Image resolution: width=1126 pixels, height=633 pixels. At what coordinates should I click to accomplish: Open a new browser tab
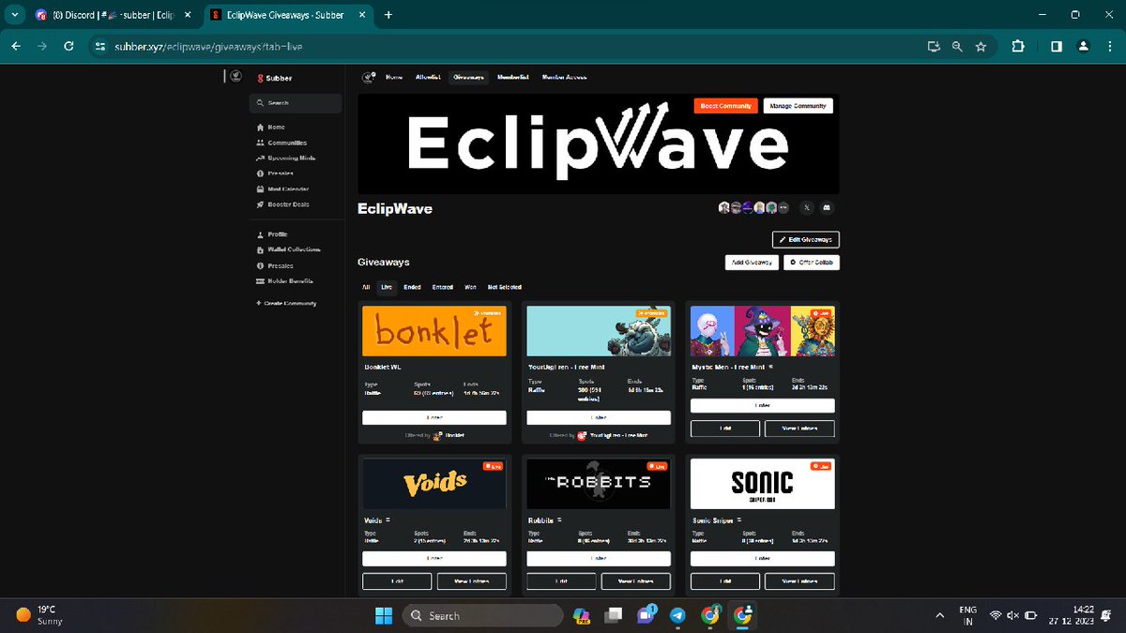coord(388,15)
